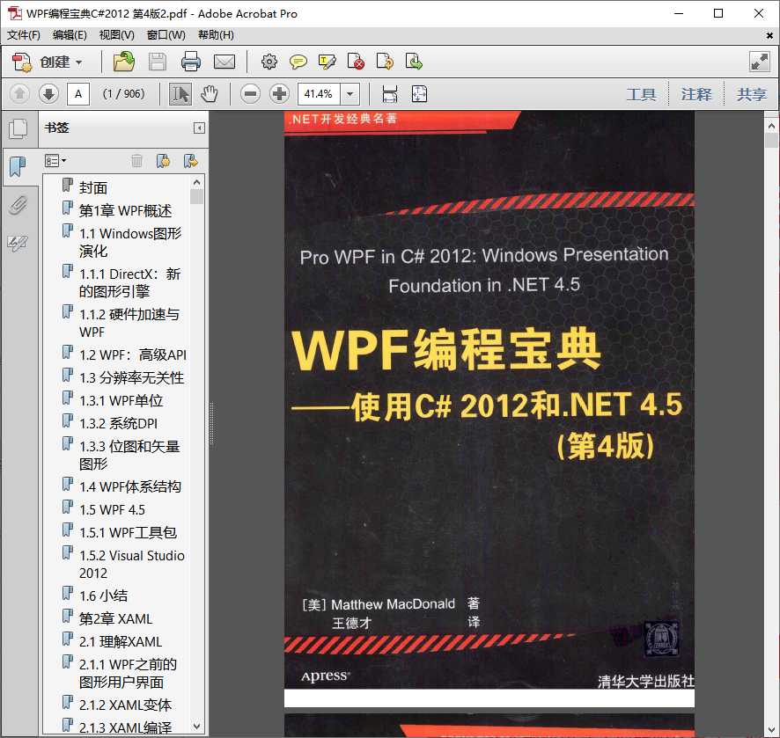The image size is (780, 738).
Task: Open the settings gear toolbar icon
Action: [269, 62]
